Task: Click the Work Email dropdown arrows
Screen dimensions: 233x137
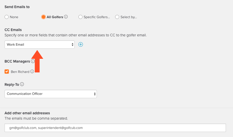Action: point(72,44)
